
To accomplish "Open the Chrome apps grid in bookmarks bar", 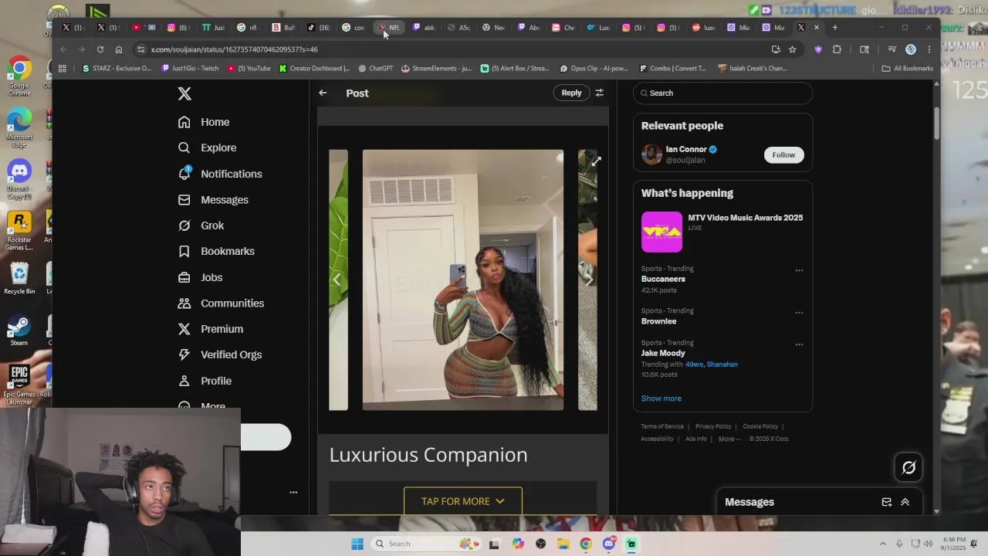I will (x=63, y=68).
